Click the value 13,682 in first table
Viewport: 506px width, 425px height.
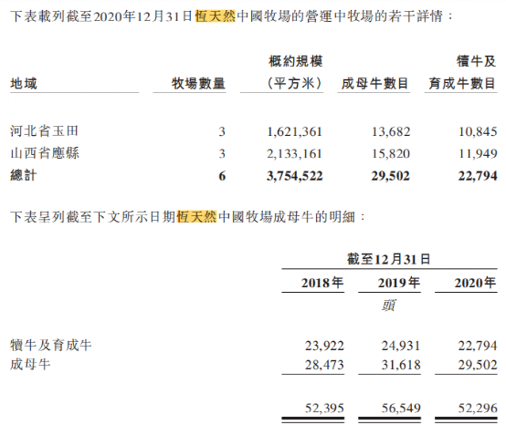click(391, 131)
